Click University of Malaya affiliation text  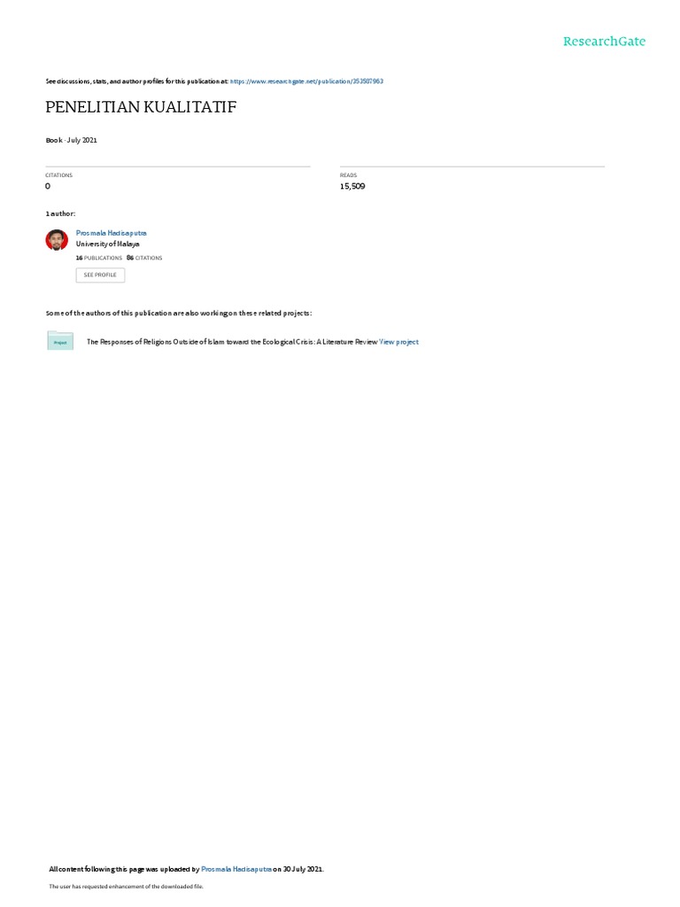[107, 244]
